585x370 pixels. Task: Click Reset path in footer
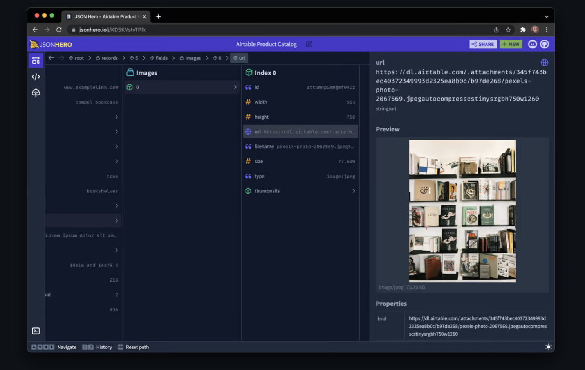click(134, 347)
